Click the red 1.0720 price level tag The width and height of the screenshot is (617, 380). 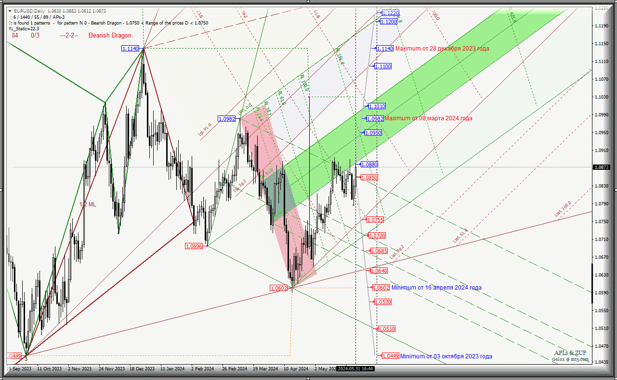click(377, 236)
